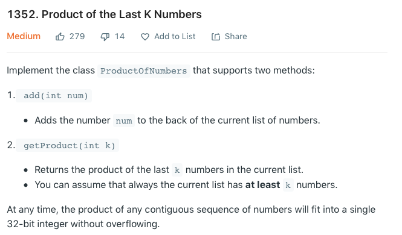Click the k token after 'product of the last'

tap(177, 170)
